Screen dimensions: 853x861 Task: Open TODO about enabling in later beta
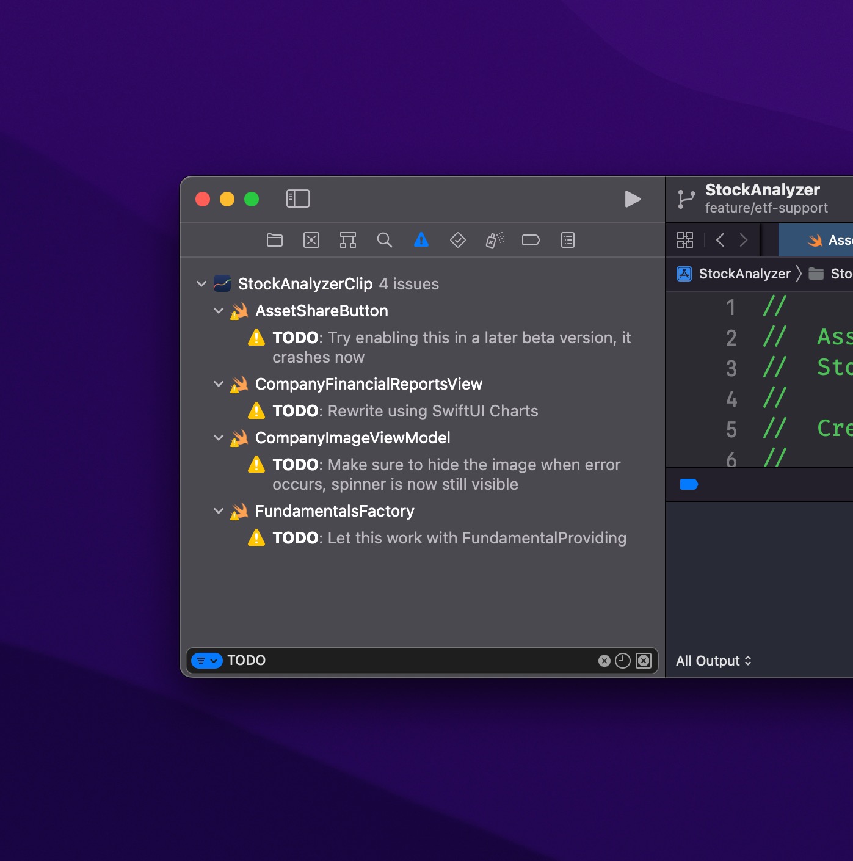tap(451, 347)
